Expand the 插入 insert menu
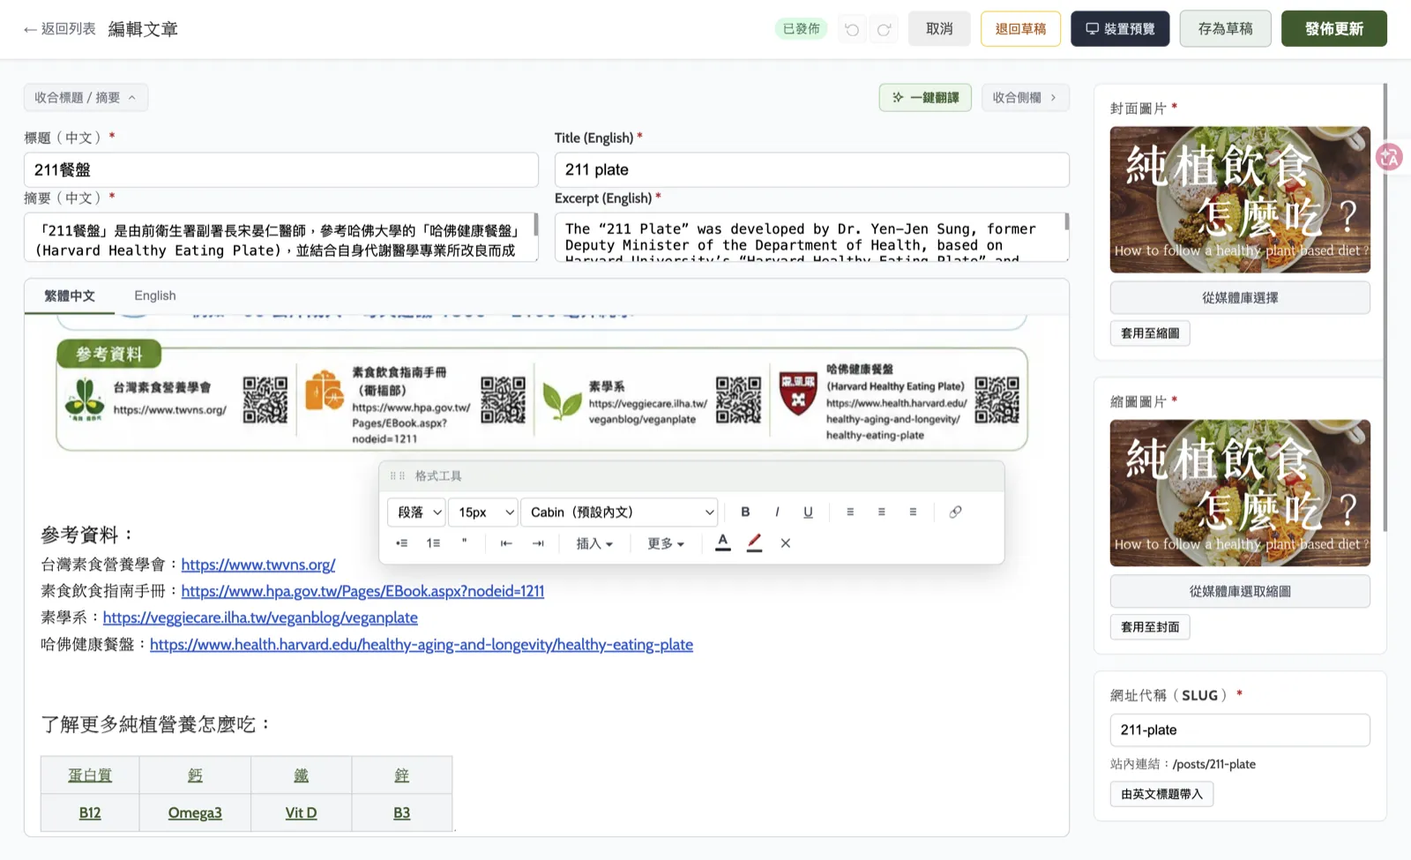The image size is (1411, 860). pos(594,543)
